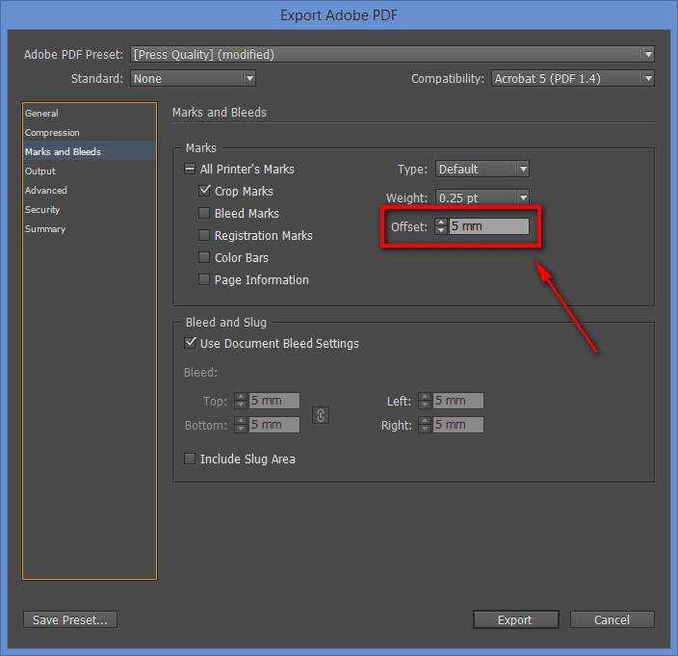The height and width of the screenshot is (656, 678).
Task: Open the Standard dropdown
Action: 193,78
